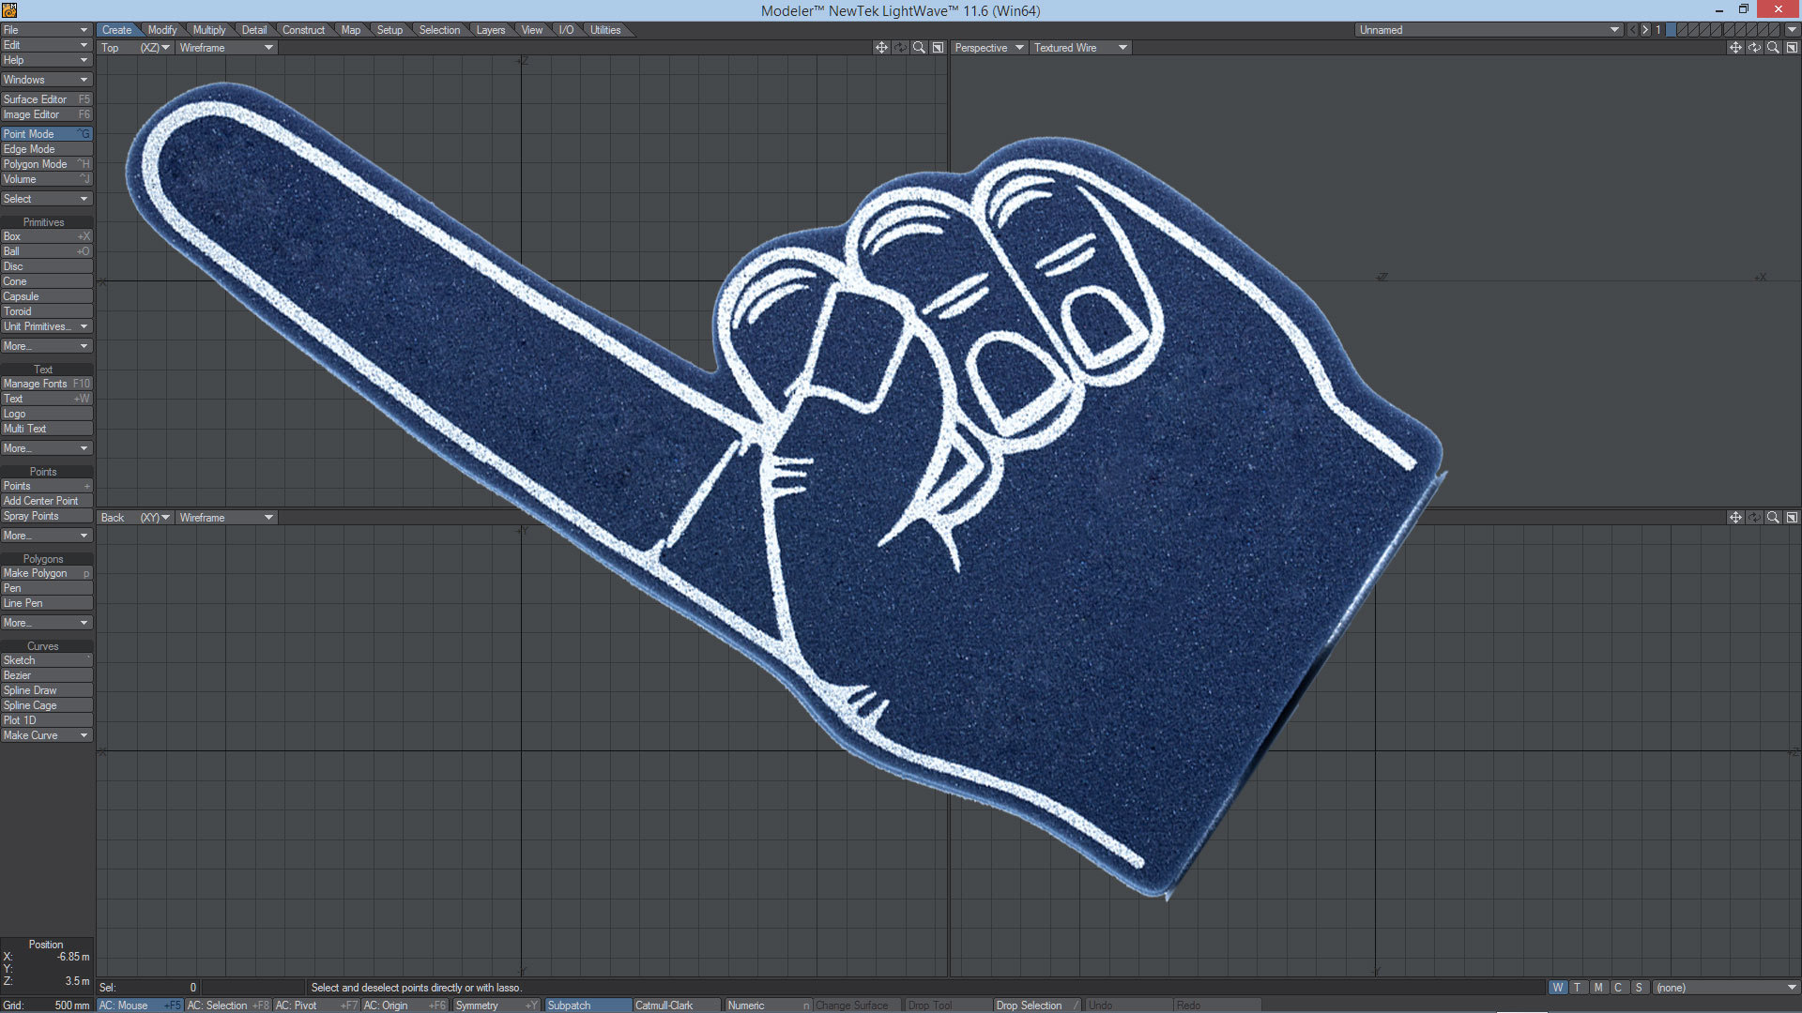Open the Top view type dropdown
The height and width of the screenshot is (1013, 1802).
pos(136,48)
